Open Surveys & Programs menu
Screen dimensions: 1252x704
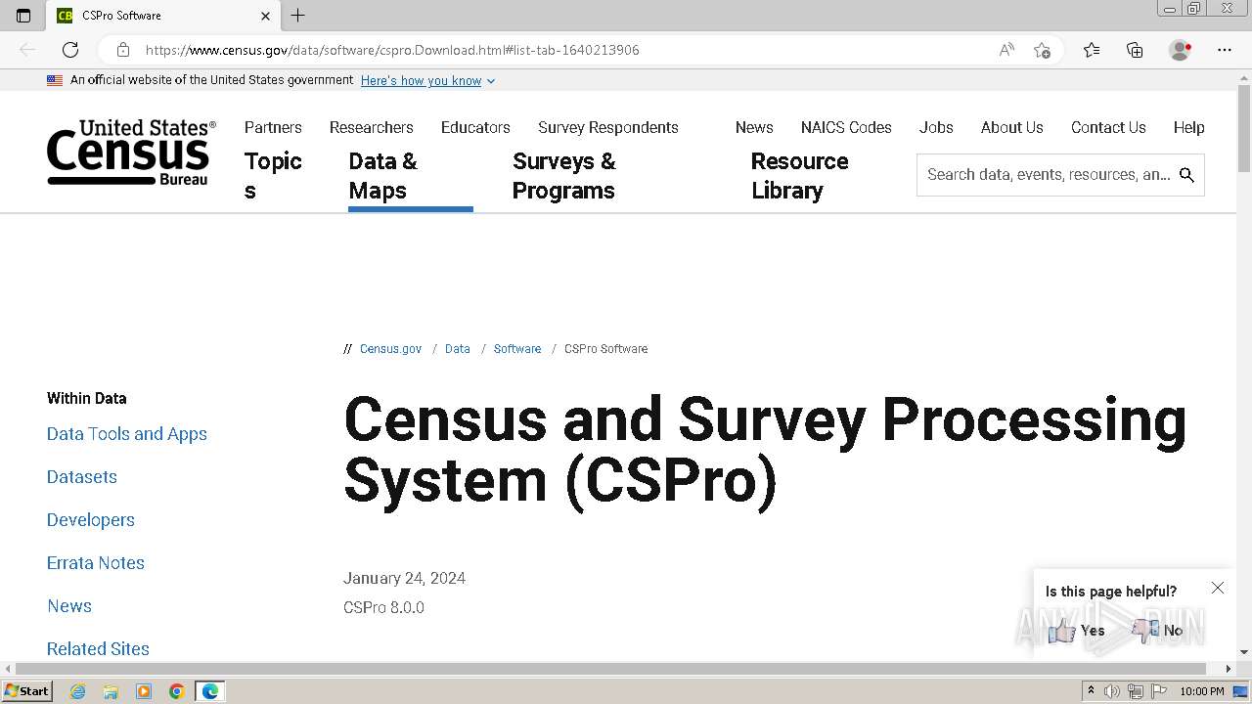point(564,176)
